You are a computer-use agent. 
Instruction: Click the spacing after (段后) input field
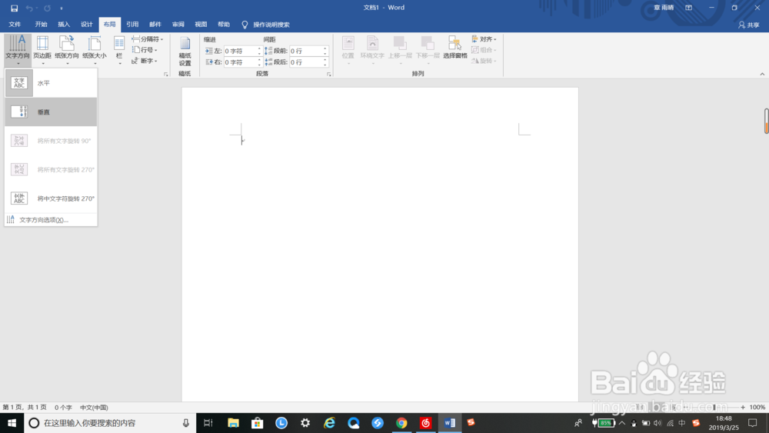(x=305, y=62)
